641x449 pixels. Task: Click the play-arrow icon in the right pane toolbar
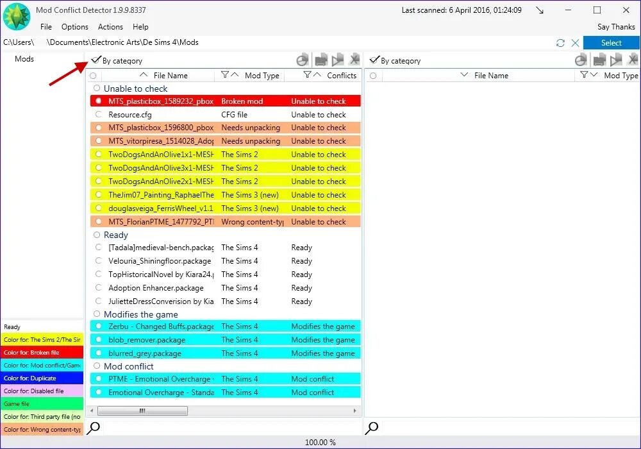pos(616,60)
